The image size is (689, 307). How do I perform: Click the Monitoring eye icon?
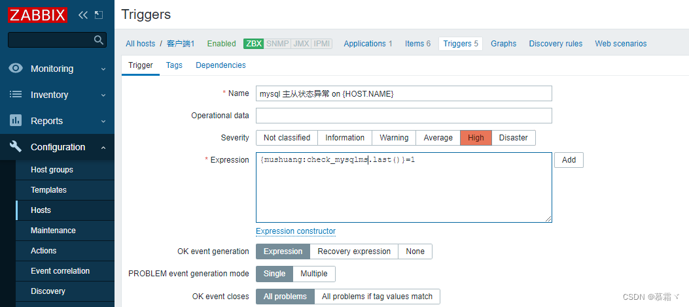[16, 69]
